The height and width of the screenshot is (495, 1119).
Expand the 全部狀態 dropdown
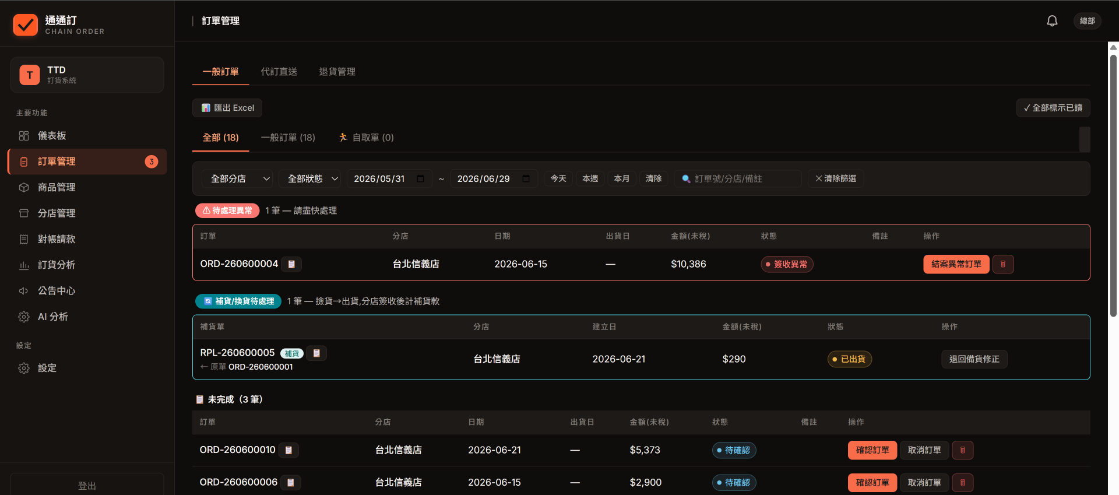(310, 178)
